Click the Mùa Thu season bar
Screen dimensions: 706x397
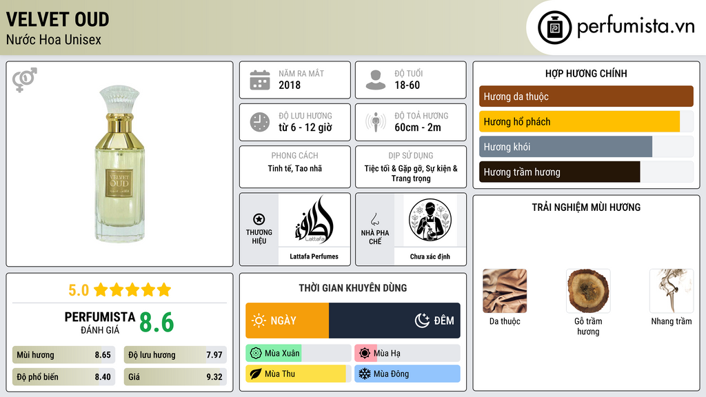point(298,374)
